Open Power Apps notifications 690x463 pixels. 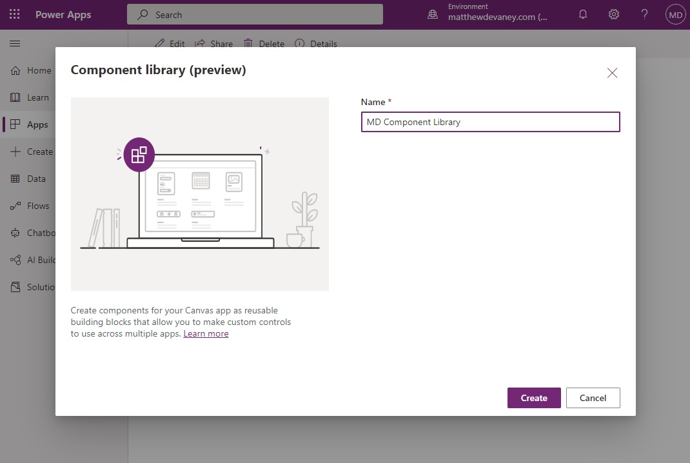582,14
